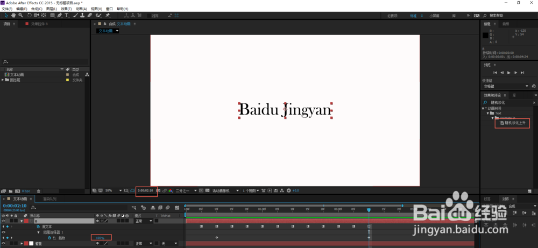The height and width of the screenshot is (248, 538).
Task: Select the Selection arrow tool
Action: coord(6,16)
